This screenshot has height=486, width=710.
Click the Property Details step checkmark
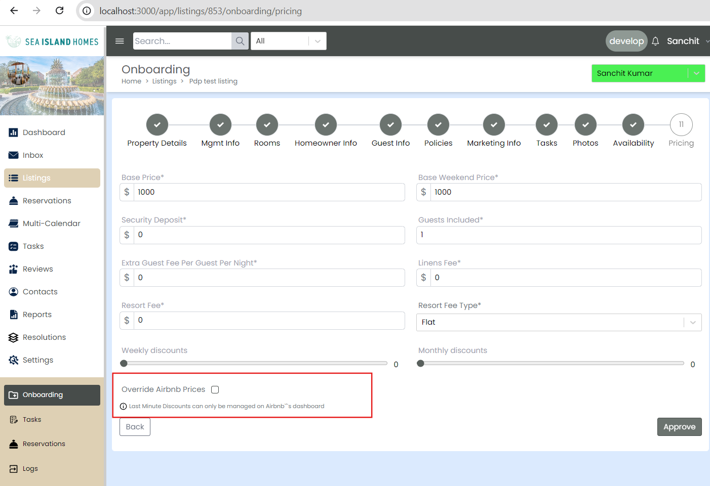[157, 124]
